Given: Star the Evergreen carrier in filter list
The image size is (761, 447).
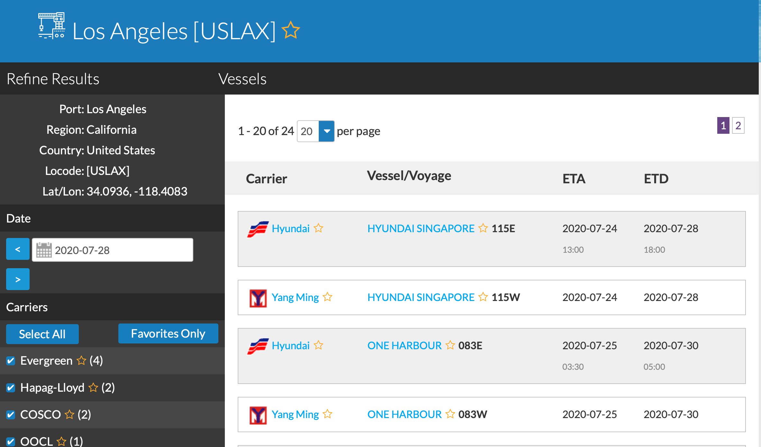Looking at the screenshot, I should click(81, 360).
